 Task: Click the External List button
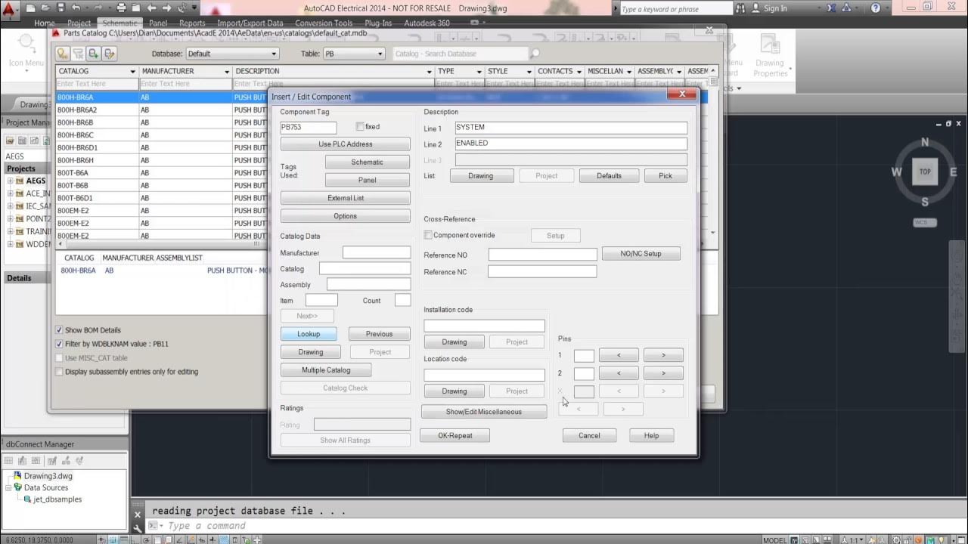point(346,198)
